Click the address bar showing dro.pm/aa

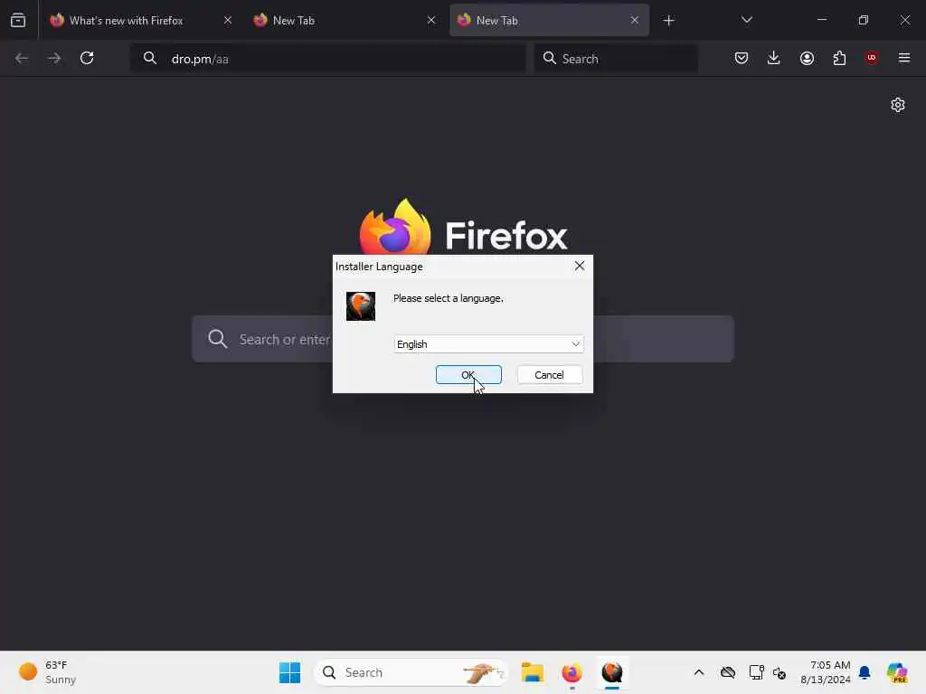(x=328, y=59)
